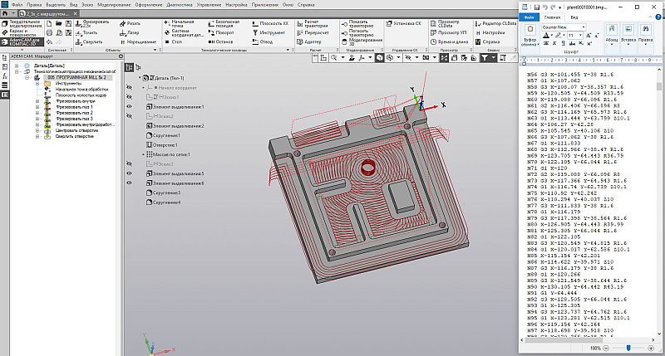Click the Адаптер tool
The height and width of the screenshot is (356, 665).
pos(311,41)
